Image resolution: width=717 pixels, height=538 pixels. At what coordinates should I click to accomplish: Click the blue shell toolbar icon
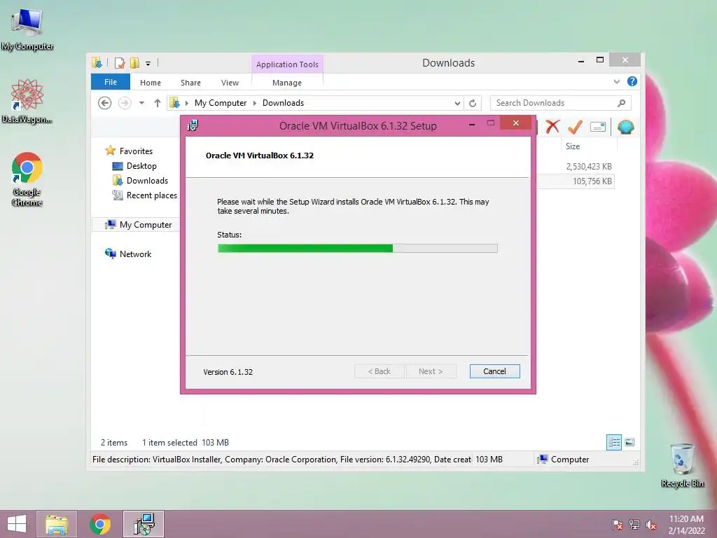click(x=625, y=127)
